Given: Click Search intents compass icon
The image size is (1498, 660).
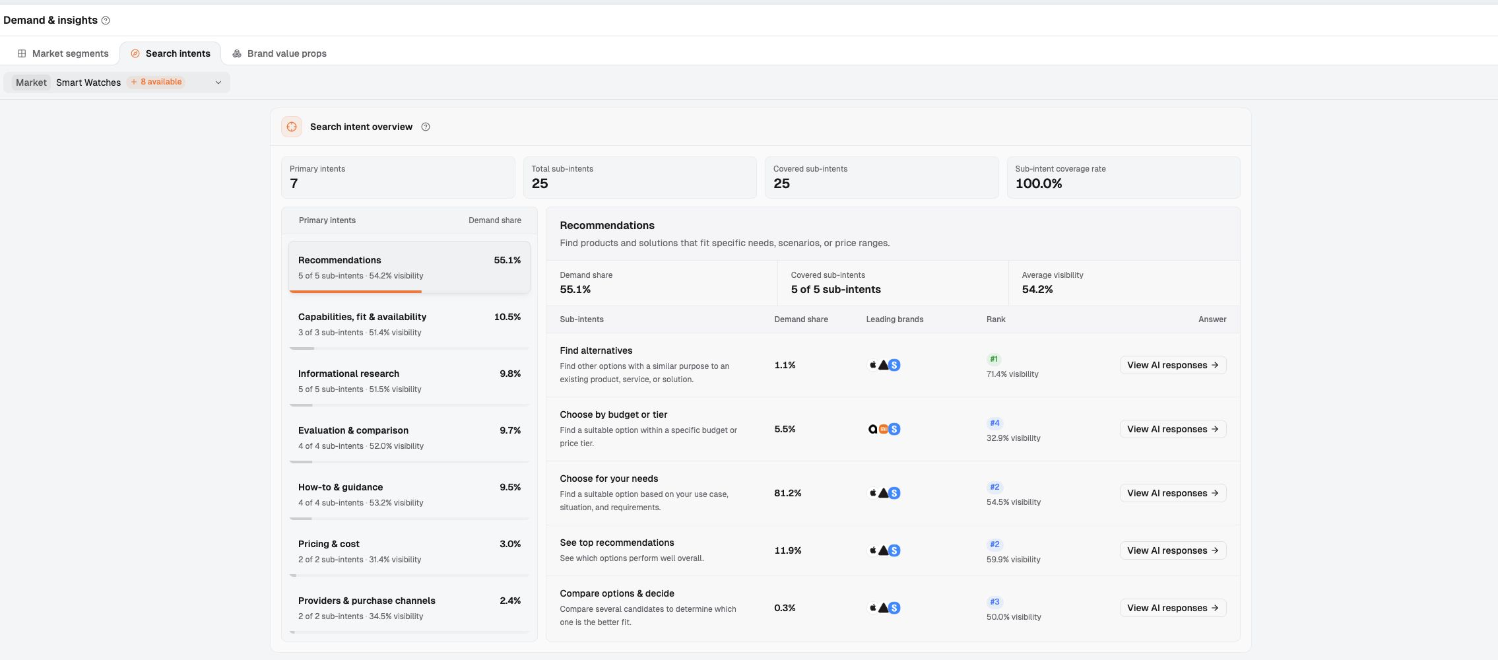Looking at the screenshot, I should 135,53.
